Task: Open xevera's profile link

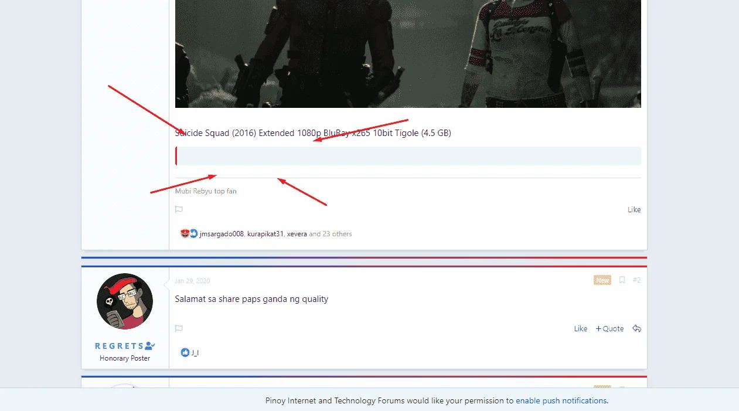Action: point(297,234)
